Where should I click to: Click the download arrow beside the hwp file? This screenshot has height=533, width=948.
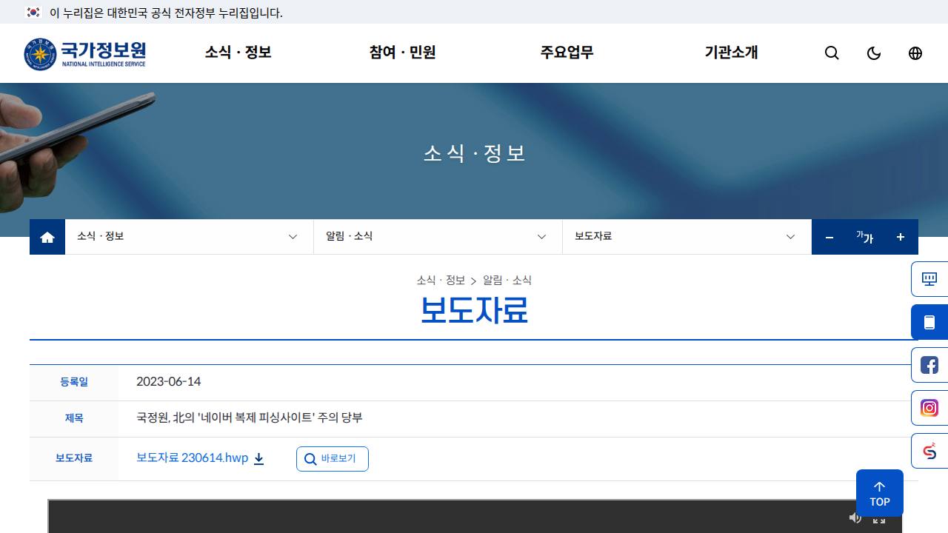[x=259, y=459]
